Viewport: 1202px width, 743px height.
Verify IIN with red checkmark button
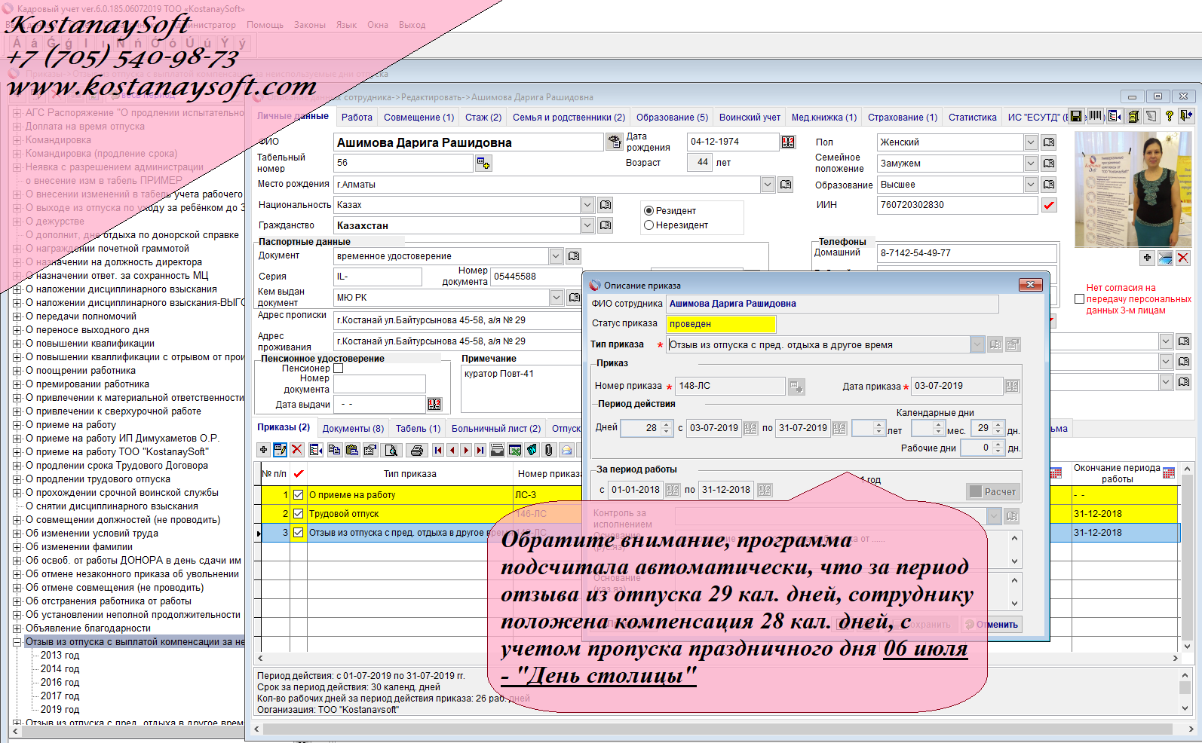pos(1049,204)
